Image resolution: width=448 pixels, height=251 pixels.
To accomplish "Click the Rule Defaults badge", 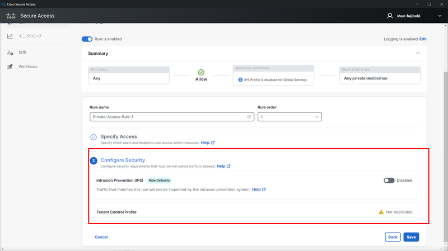I will click(x=159, y=180).
